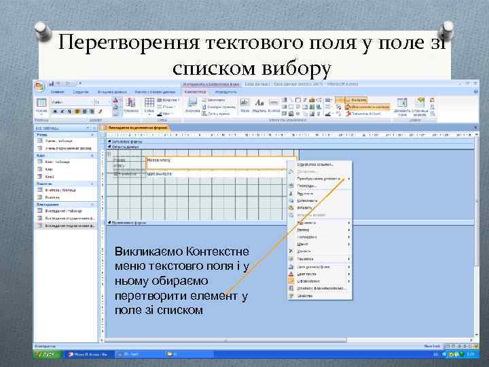The height and width of the screenshot is (367, 489).
Task: Collapse the navigation pane with the shutter button
Action: click(x=94, y=128)
